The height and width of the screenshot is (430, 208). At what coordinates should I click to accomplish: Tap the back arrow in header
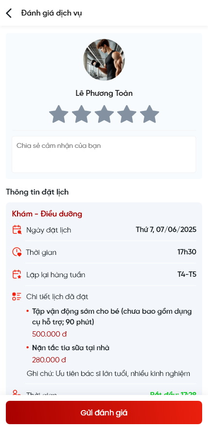(9, 13)
